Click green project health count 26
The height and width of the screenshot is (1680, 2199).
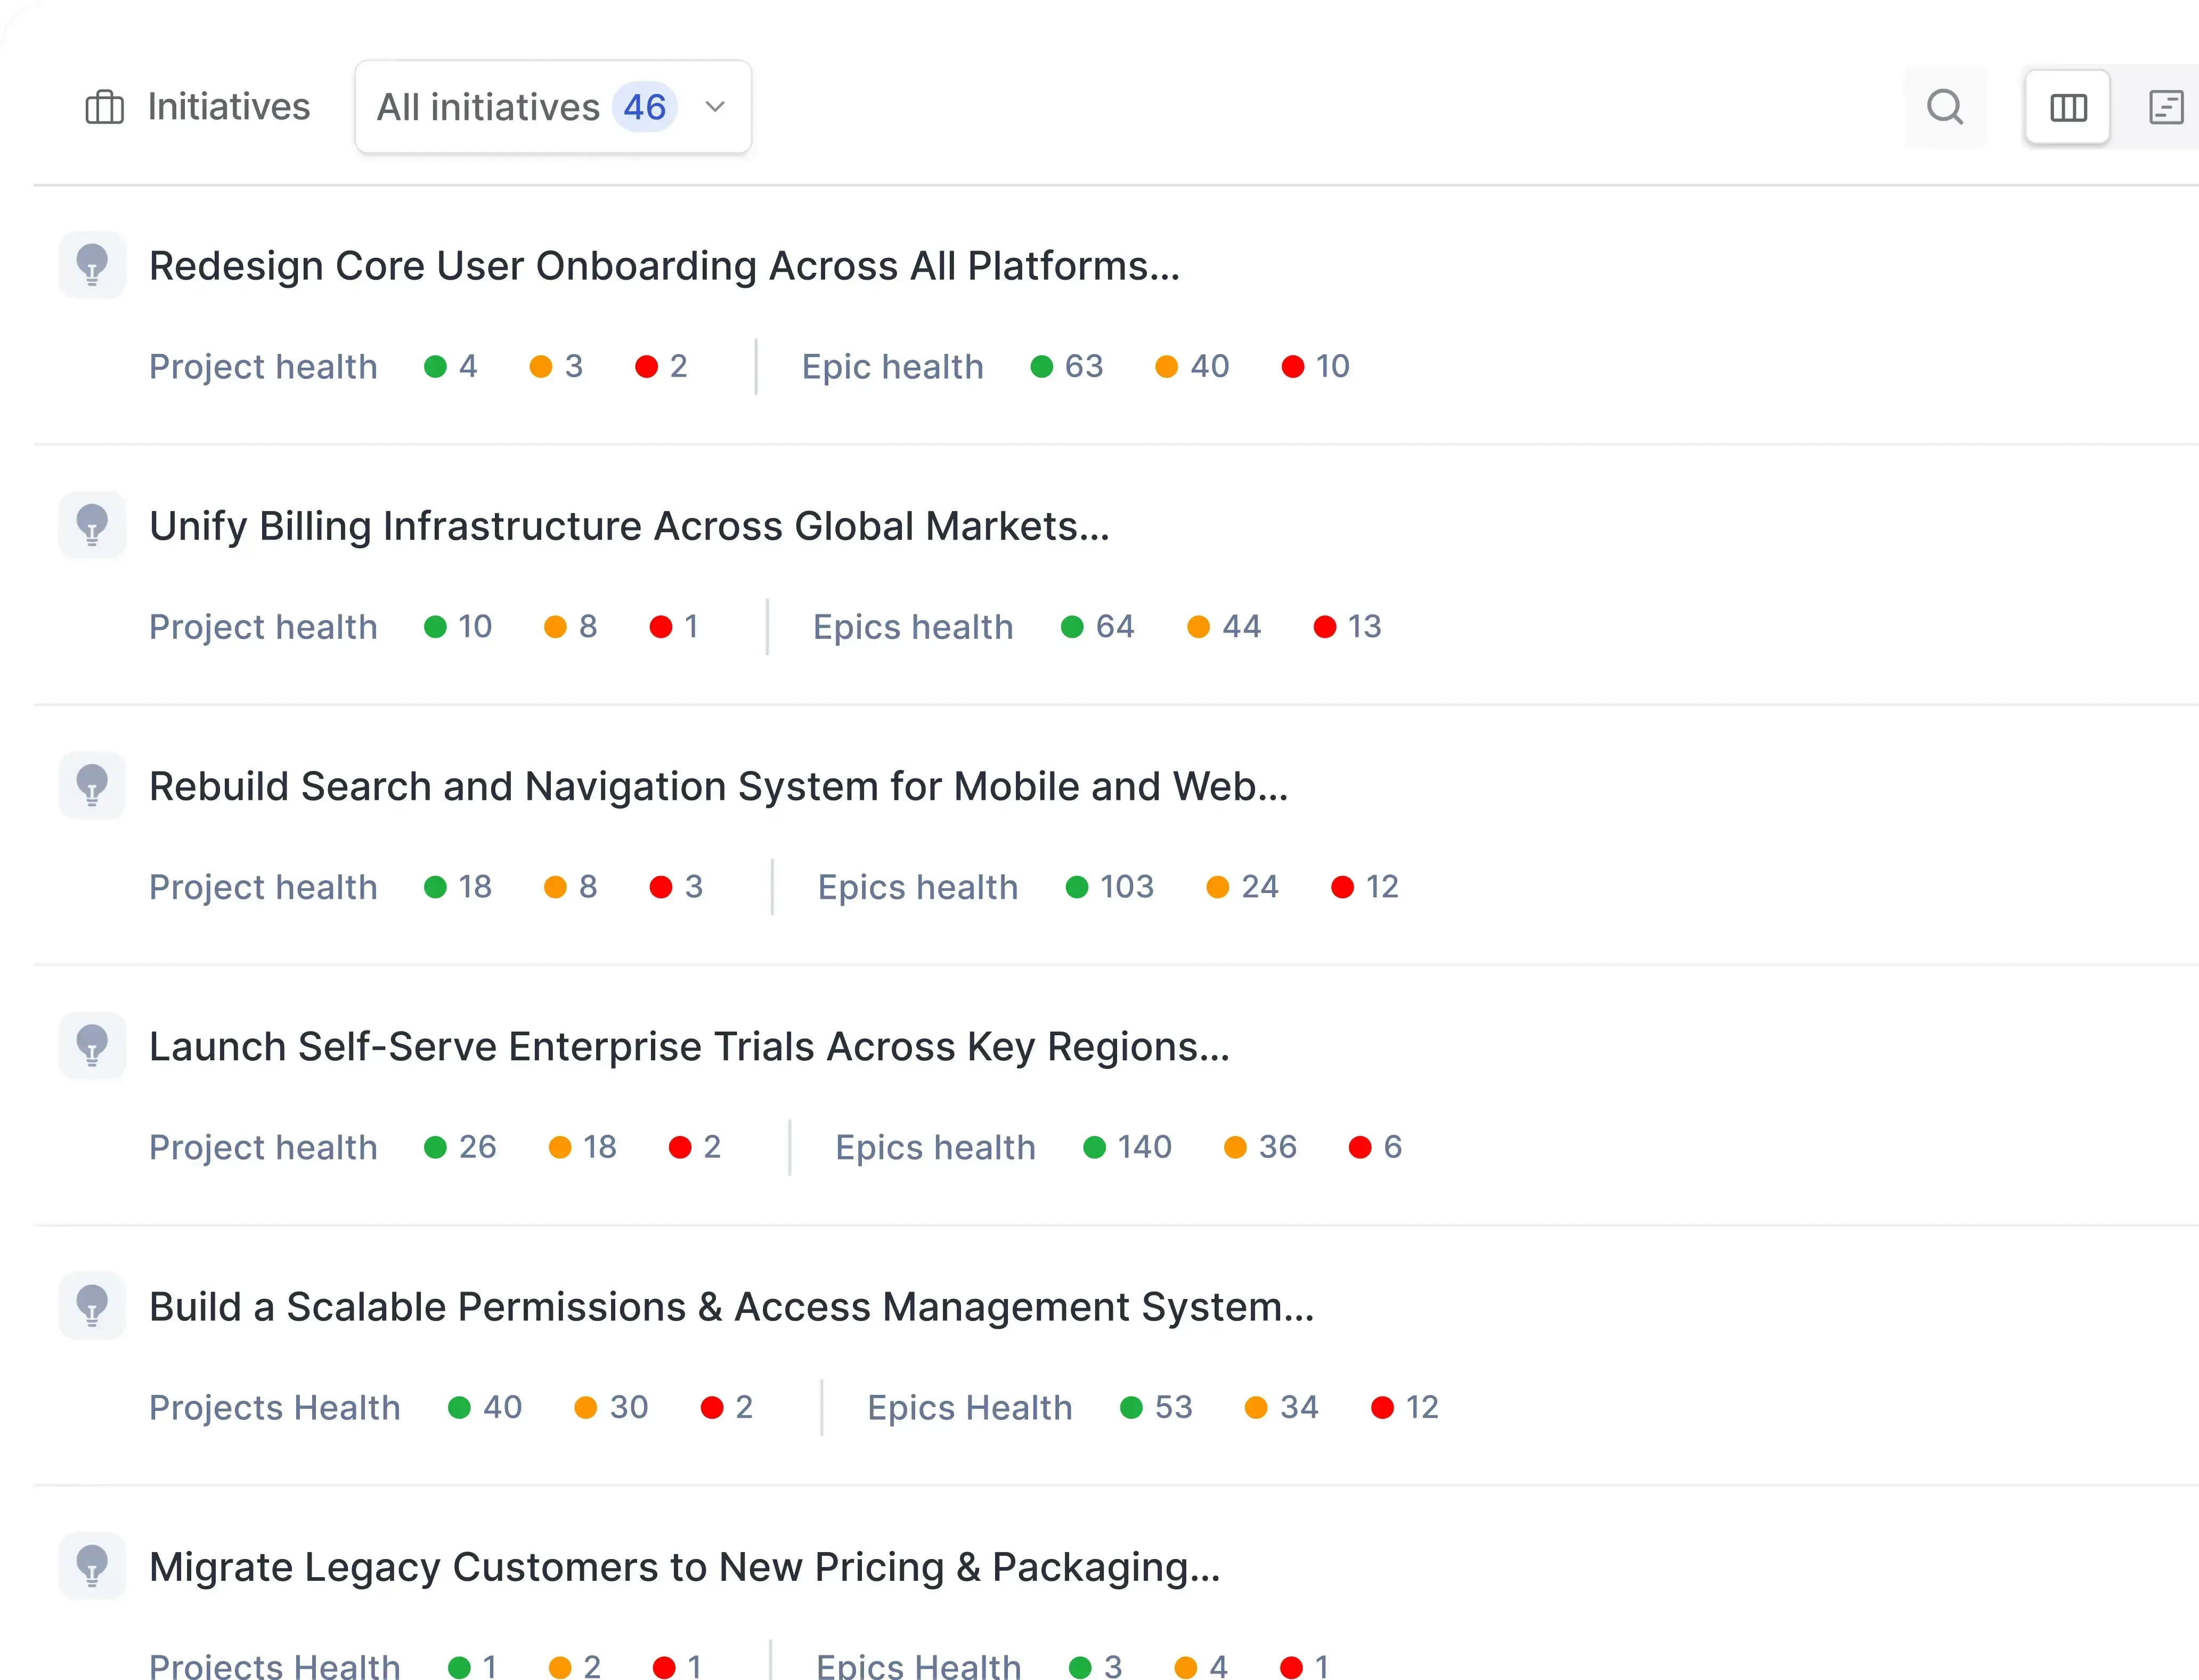click(477, 1147)
